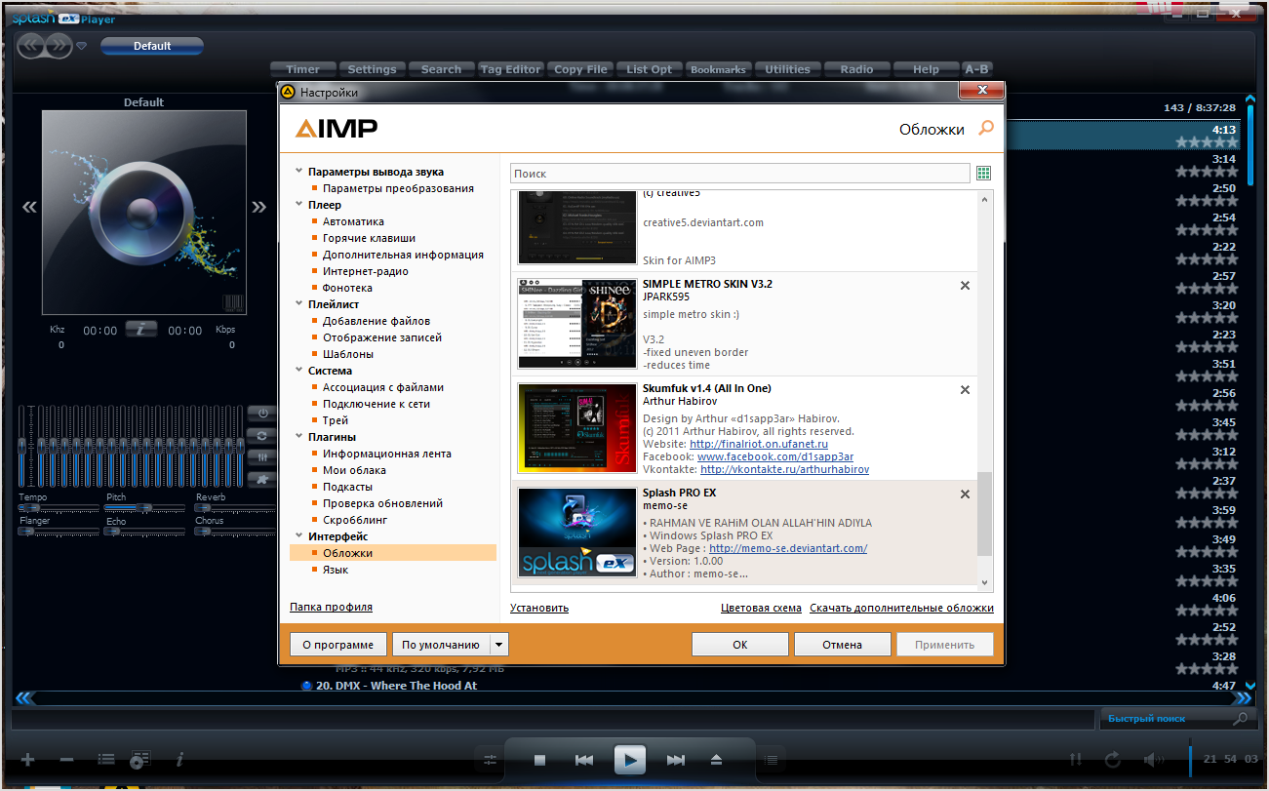Open the Radio tab
The image size is (1269, 791).
(x=857, y=69)
